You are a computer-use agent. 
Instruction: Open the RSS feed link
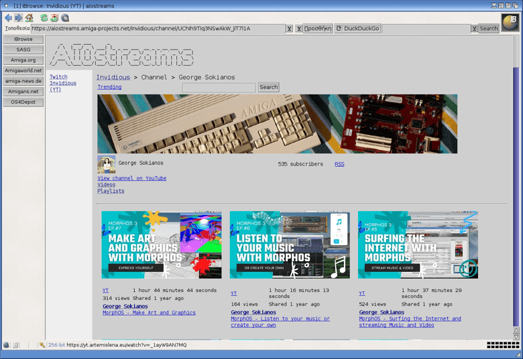[x=339, y=164]
